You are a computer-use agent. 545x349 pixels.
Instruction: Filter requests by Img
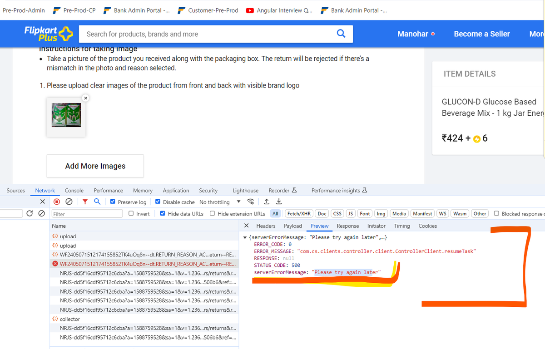tap(381, 213)
